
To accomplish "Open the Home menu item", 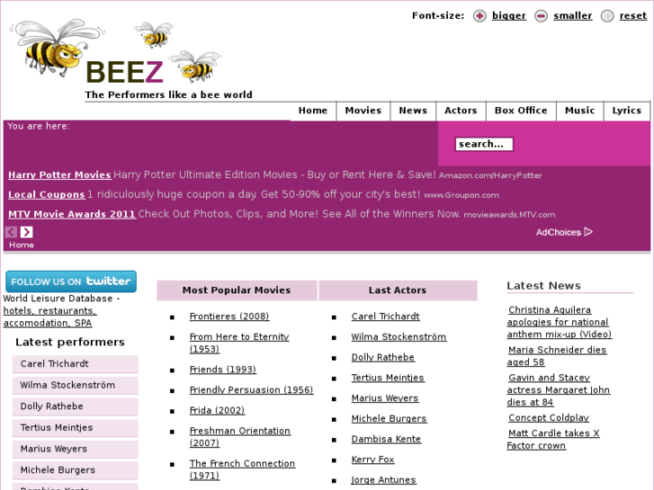I will [x=313, y=111].
